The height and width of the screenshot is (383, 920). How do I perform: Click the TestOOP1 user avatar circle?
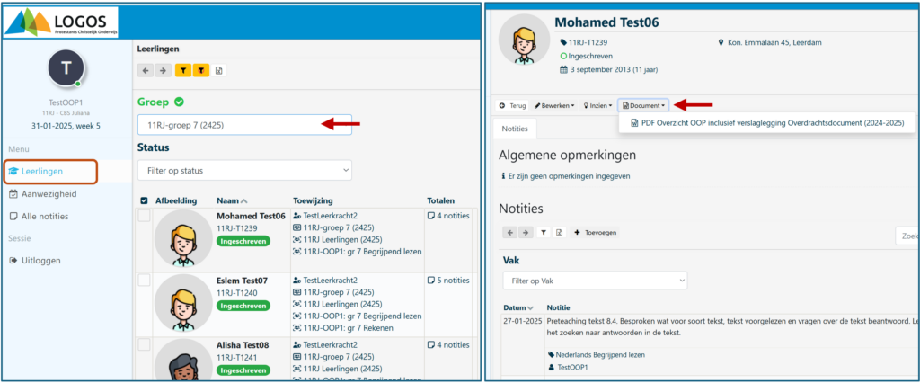click(x=66, y=68)
